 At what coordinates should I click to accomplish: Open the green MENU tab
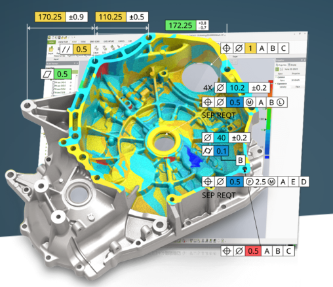pyautogui.click(x=52, y=42)
